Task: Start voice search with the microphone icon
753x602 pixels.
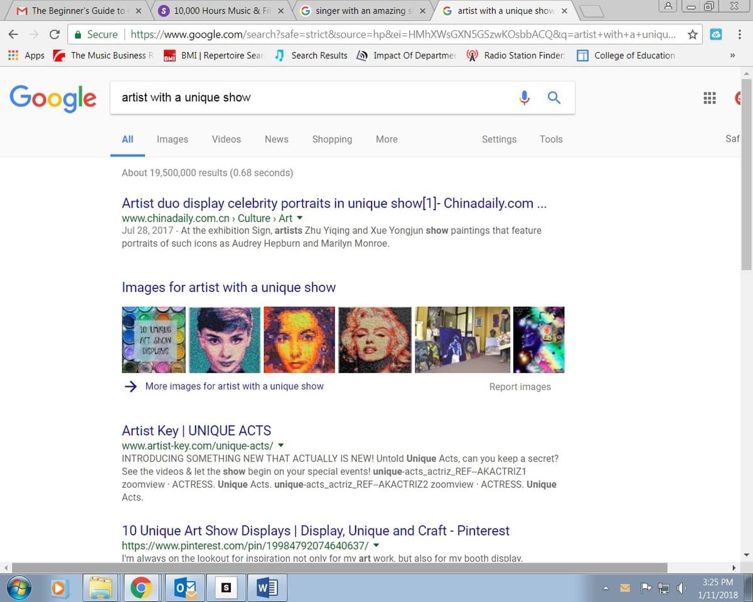Action: 525,97
